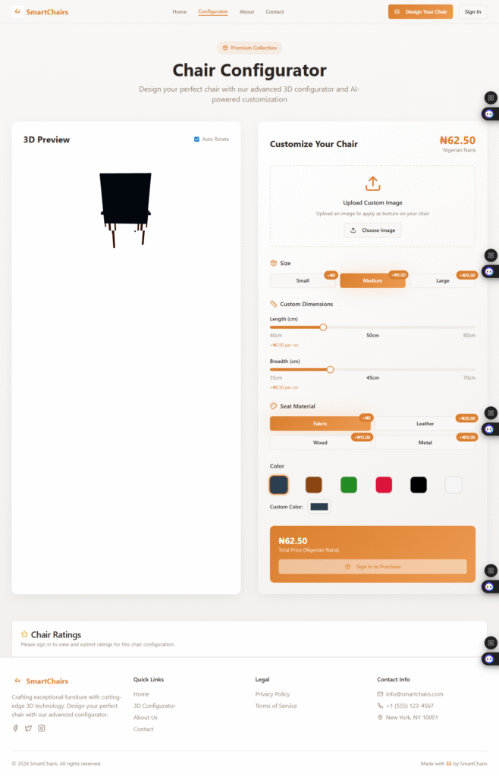The width and height of the screenshot is (499, 776).
Task: Select the Large size option
Action: pyautogui.click(x=443, y=280)
